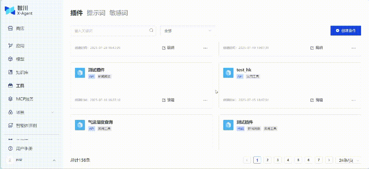Click the 创建插件 button
Screen dimensions: 369x169
[x=345, y=30]
